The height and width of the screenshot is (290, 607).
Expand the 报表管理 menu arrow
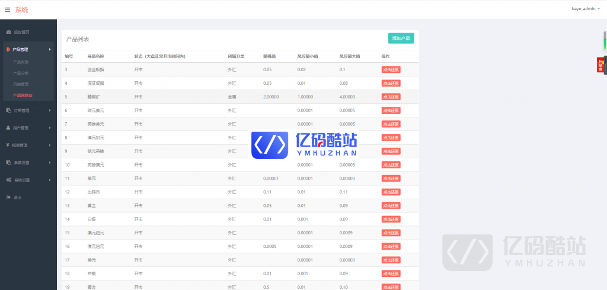tap(50, 145)
